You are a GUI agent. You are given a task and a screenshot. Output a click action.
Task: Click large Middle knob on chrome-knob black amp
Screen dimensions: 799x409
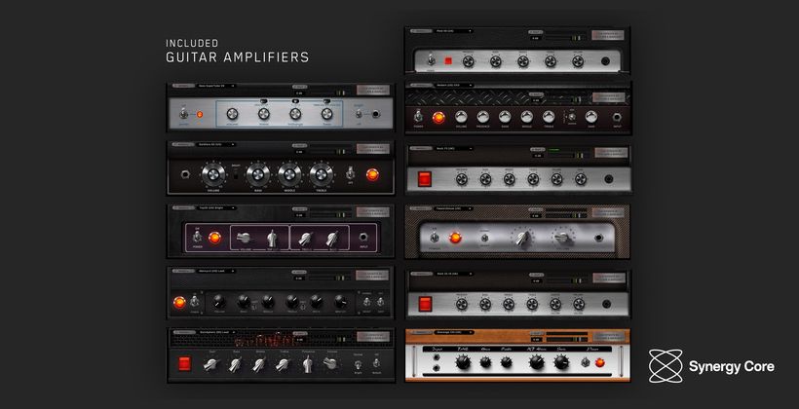(289, 174)
